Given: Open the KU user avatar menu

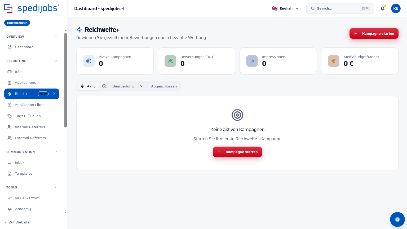Looking at the screenshot, I should pos(396,8).
